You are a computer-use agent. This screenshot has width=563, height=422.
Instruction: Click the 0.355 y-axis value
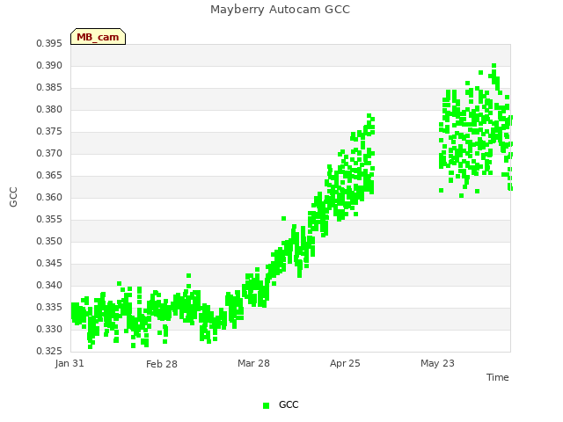click(49, 219)
